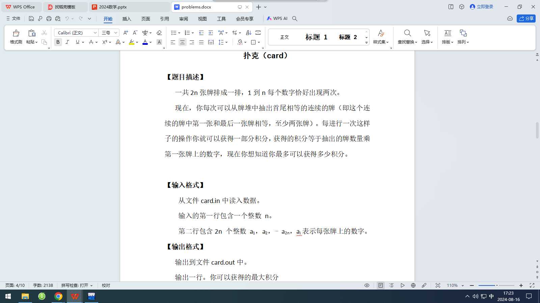Click the sort icon in paragraph group
540x303 pixels.
coord(249,33)
